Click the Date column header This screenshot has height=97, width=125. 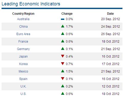point(110,14)
